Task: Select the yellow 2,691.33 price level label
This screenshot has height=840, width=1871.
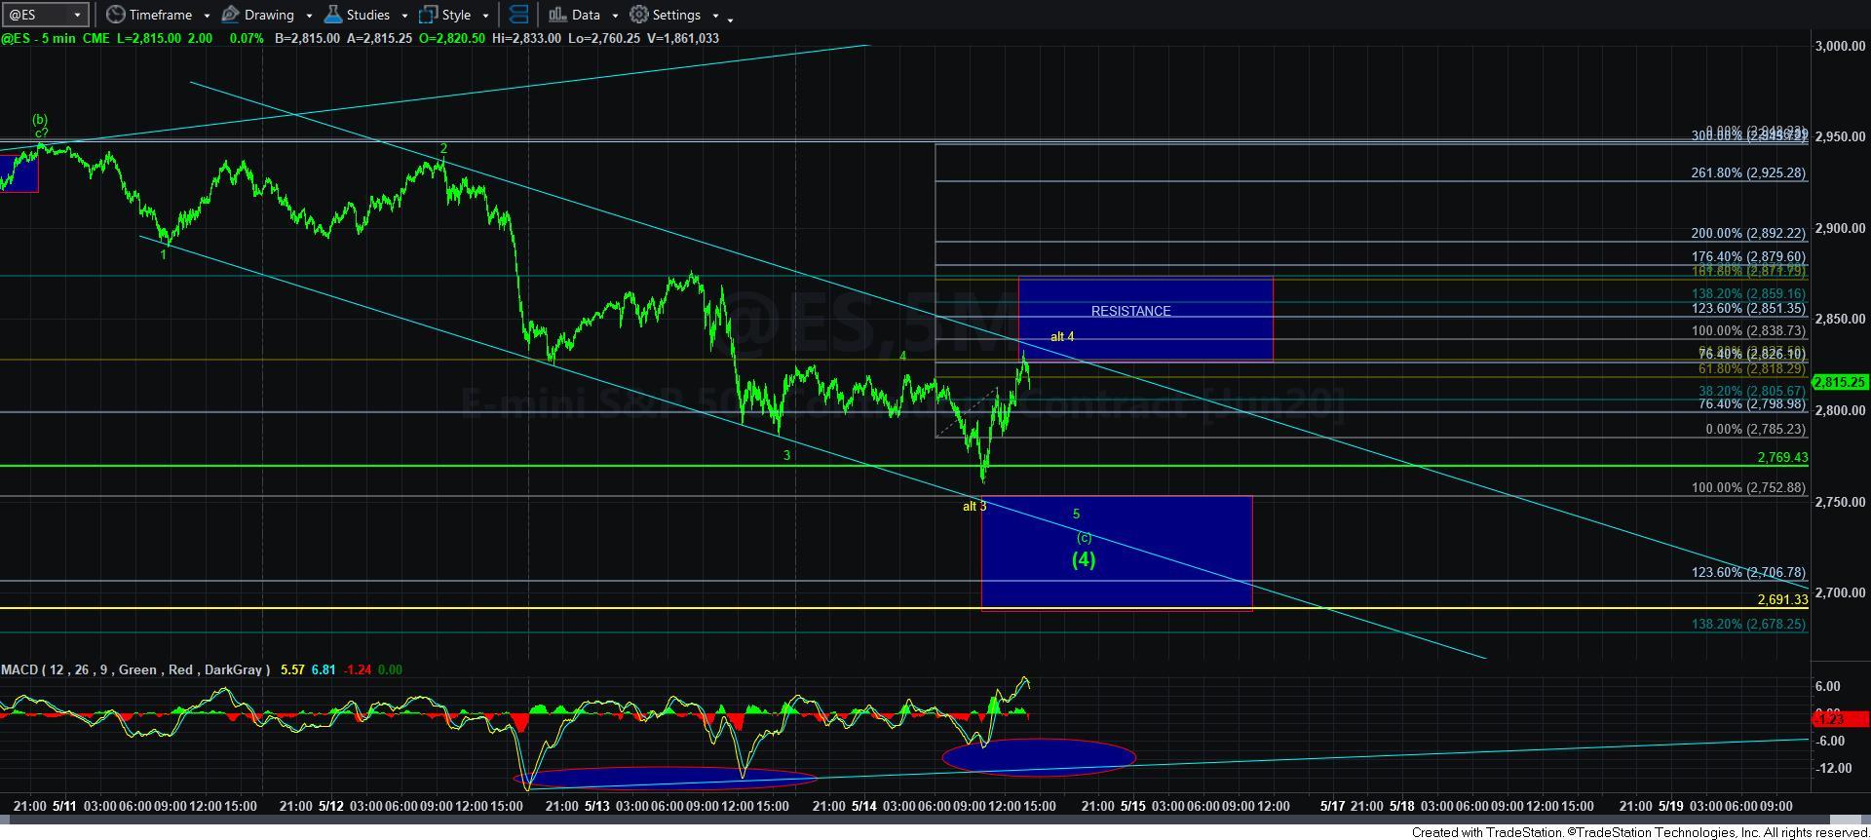Action: 1782,599
